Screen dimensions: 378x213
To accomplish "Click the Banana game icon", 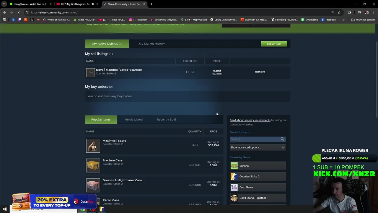I will tap(234, 166).
